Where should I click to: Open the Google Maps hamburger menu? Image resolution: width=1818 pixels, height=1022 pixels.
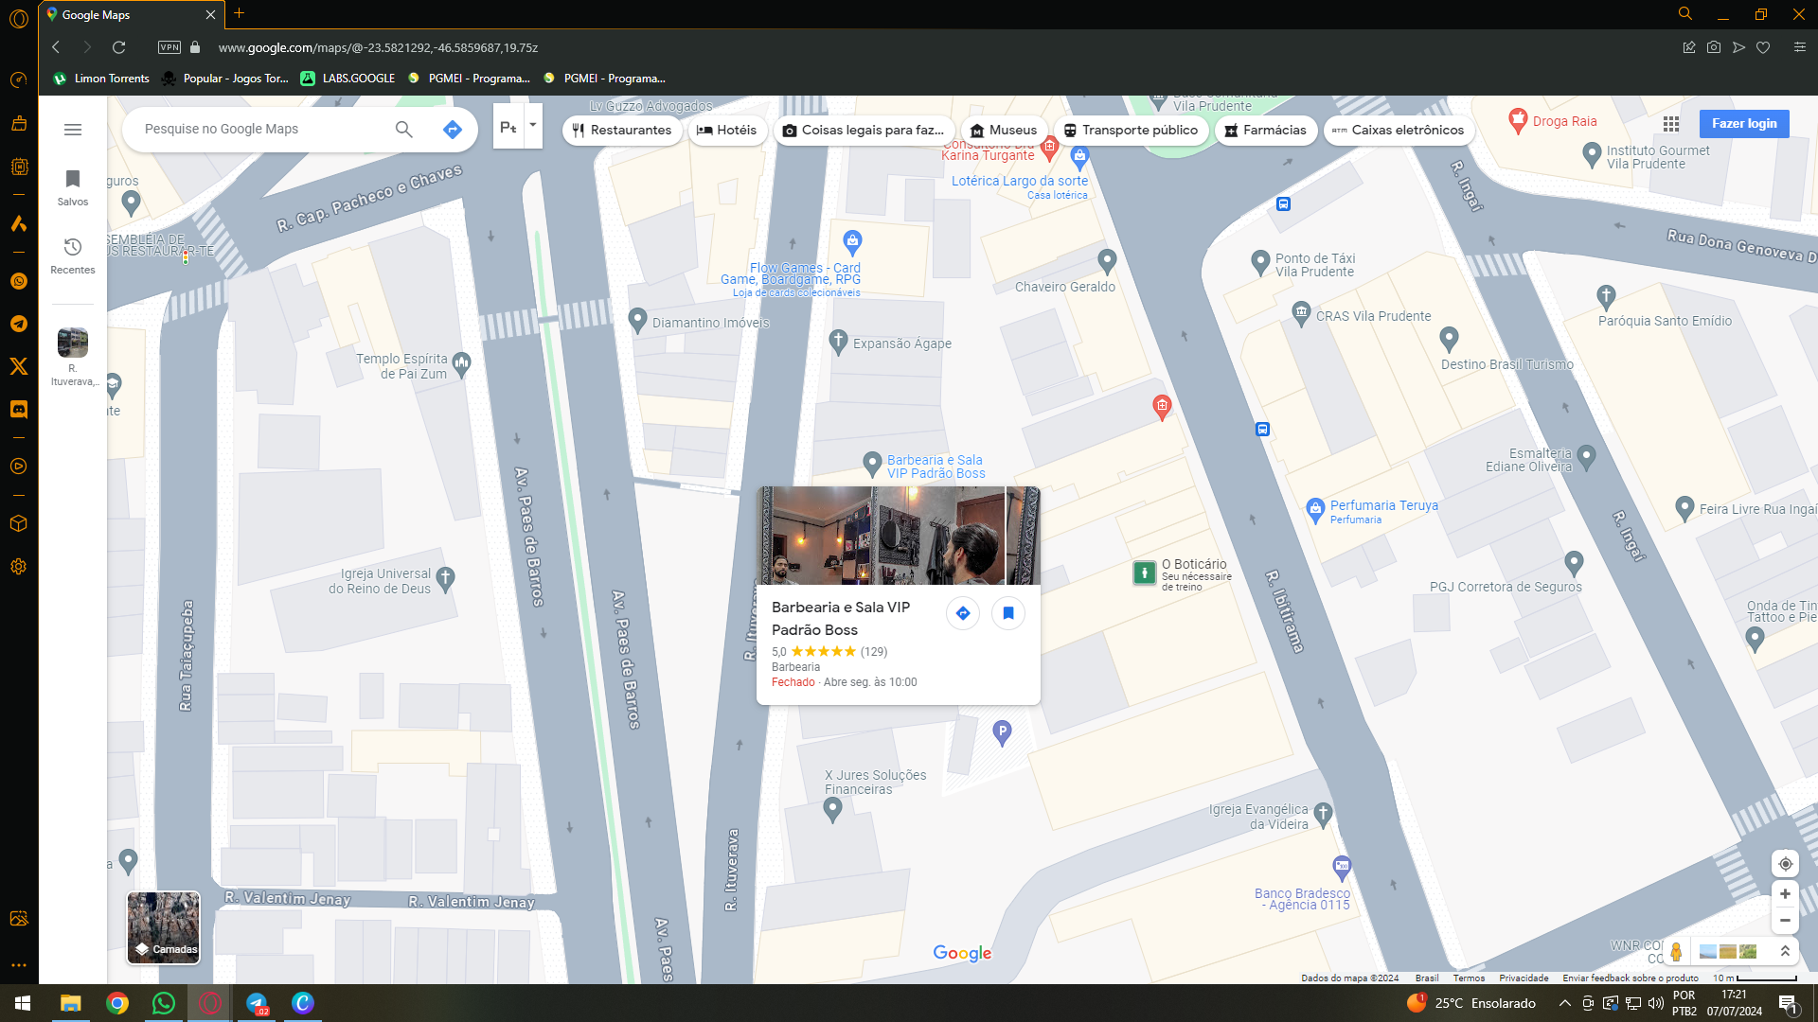(x=73, y=130)
